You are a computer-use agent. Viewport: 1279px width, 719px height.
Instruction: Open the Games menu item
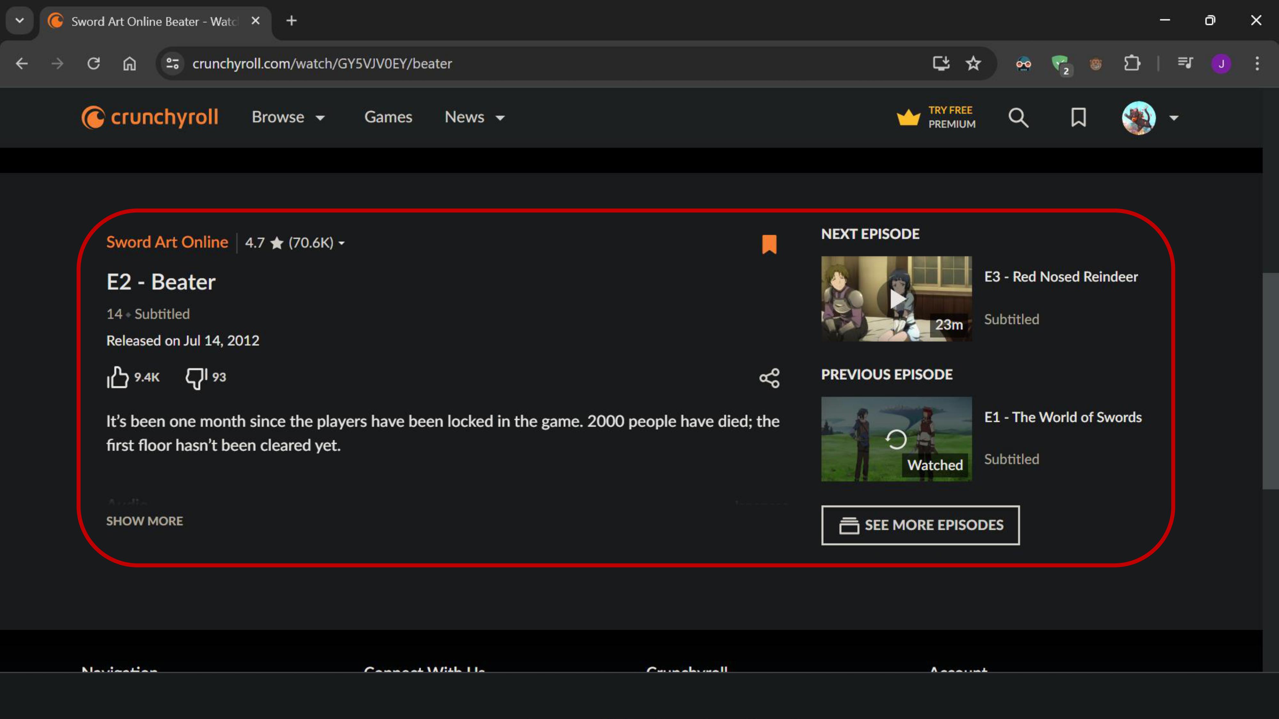pyautogui.click(x=388, y=118)
